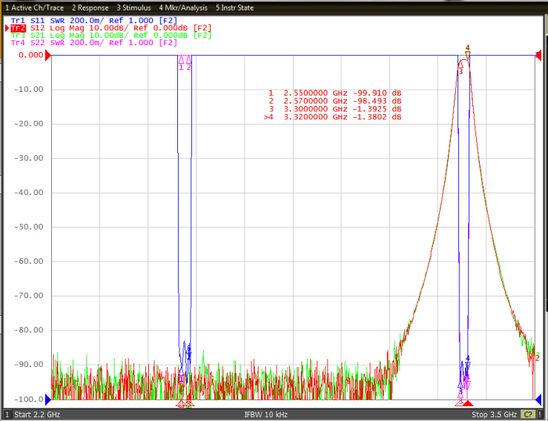This screenshot has width=548, height=421.
Task: Click the -50.00 Y-axis scale label
Action: pyautogui.click(x=29, y=227)
